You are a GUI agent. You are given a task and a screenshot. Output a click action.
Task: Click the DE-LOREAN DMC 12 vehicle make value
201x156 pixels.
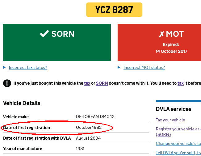pyautogui.click(x=95, y=117)
